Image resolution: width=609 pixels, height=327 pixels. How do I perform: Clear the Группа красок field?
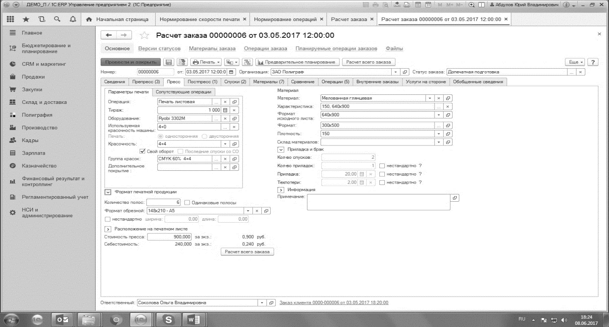point(225,159)
